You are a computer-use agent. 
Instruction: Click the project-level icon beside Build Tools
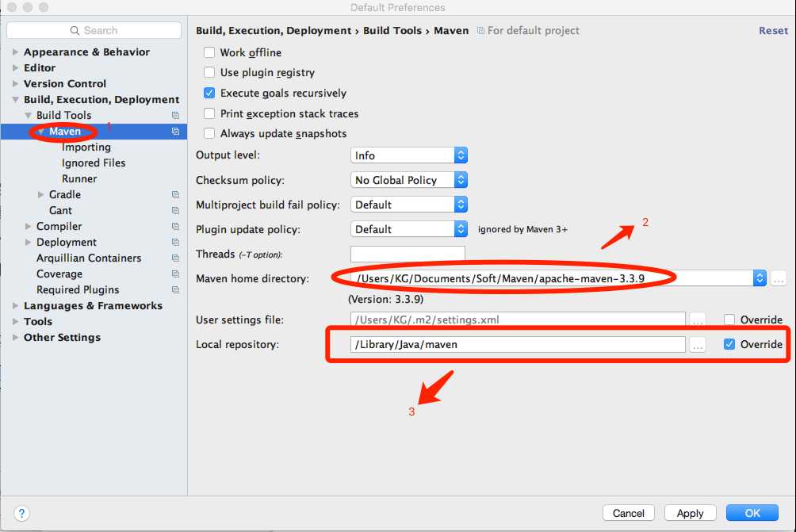click(175, 116)
